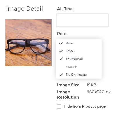Click the checkmark icon beside Thumbnail

pos(61,59)
